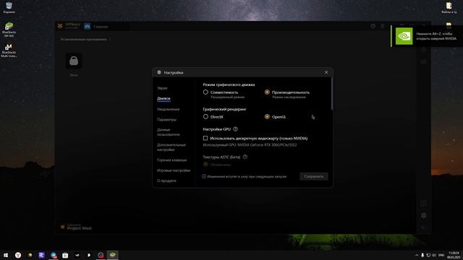Open the Дополнительные настройки tab
The height and width of the screenshot is (260, 463).
point(171,147)
